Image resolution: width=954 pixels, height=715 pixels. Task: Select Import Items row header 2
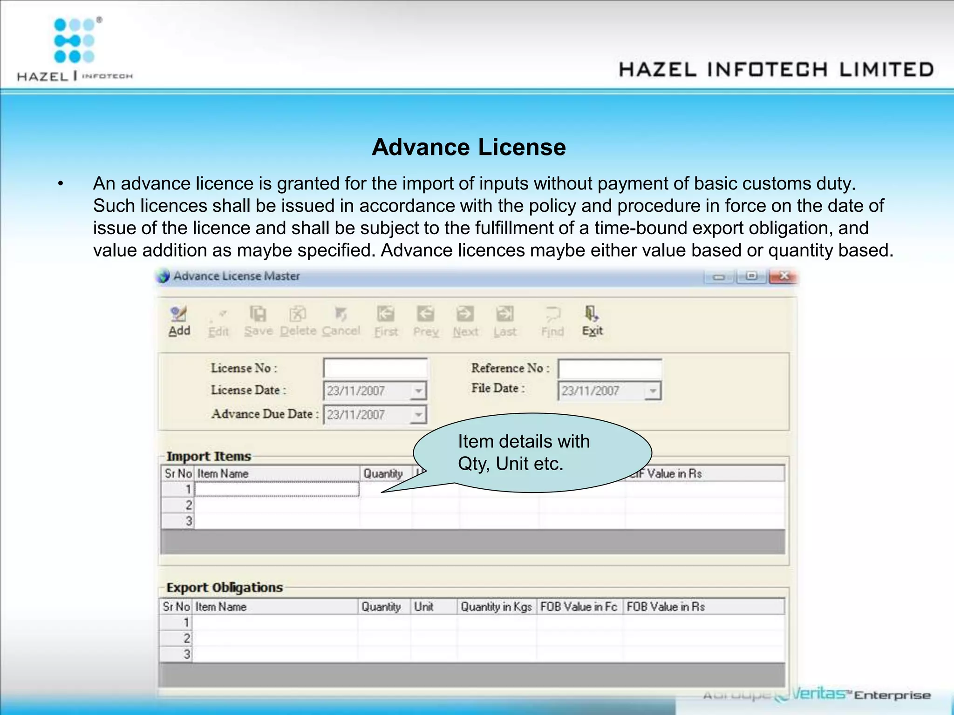point(177,505)
